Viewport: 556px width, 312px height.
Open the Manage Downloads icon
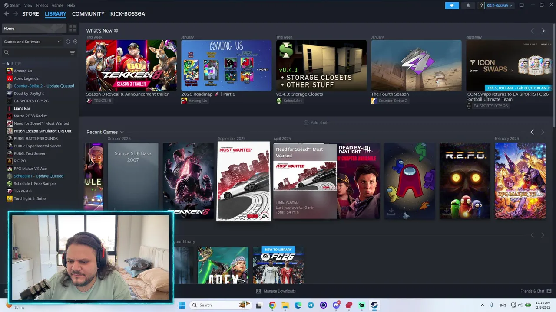(258, 291)
